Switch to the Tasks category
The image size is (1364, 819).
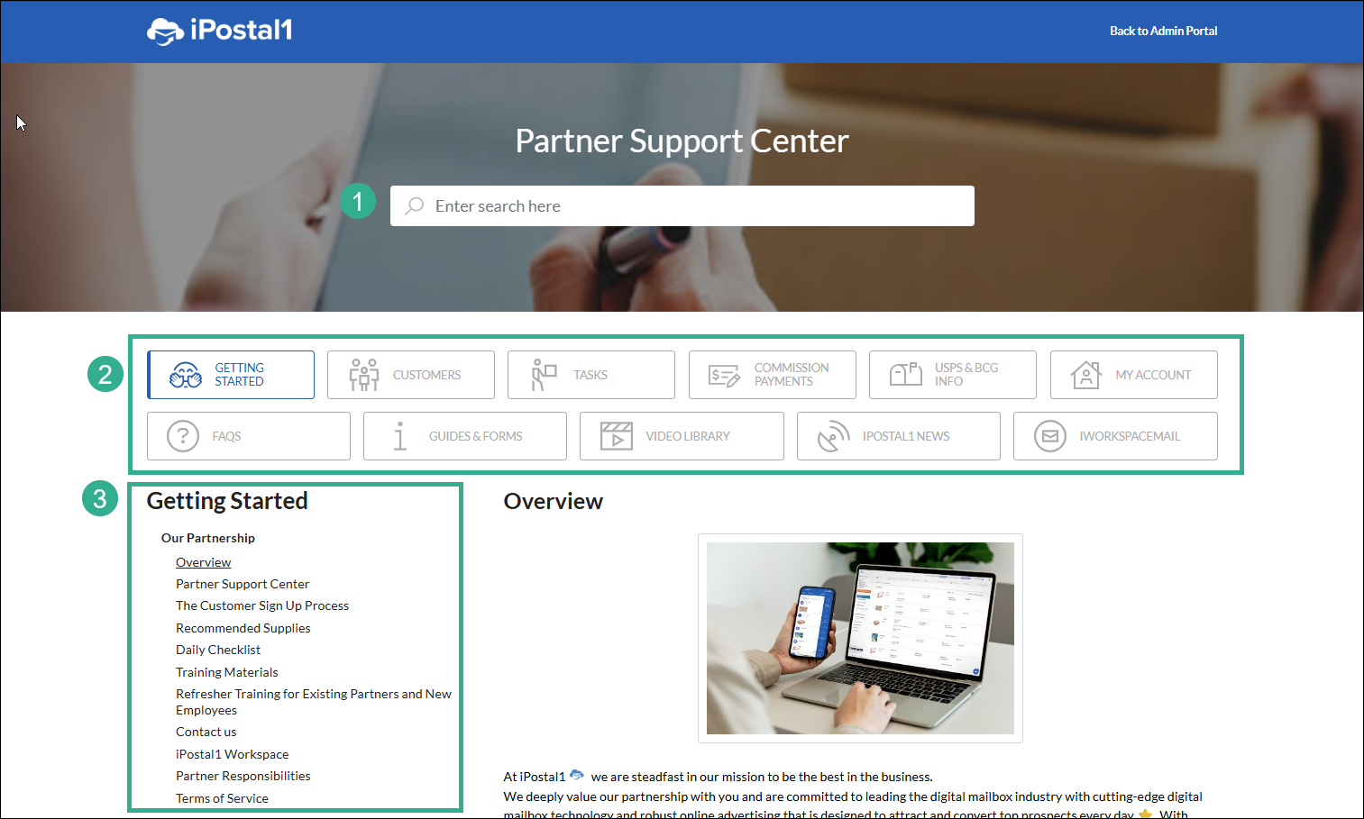(591, 375)
